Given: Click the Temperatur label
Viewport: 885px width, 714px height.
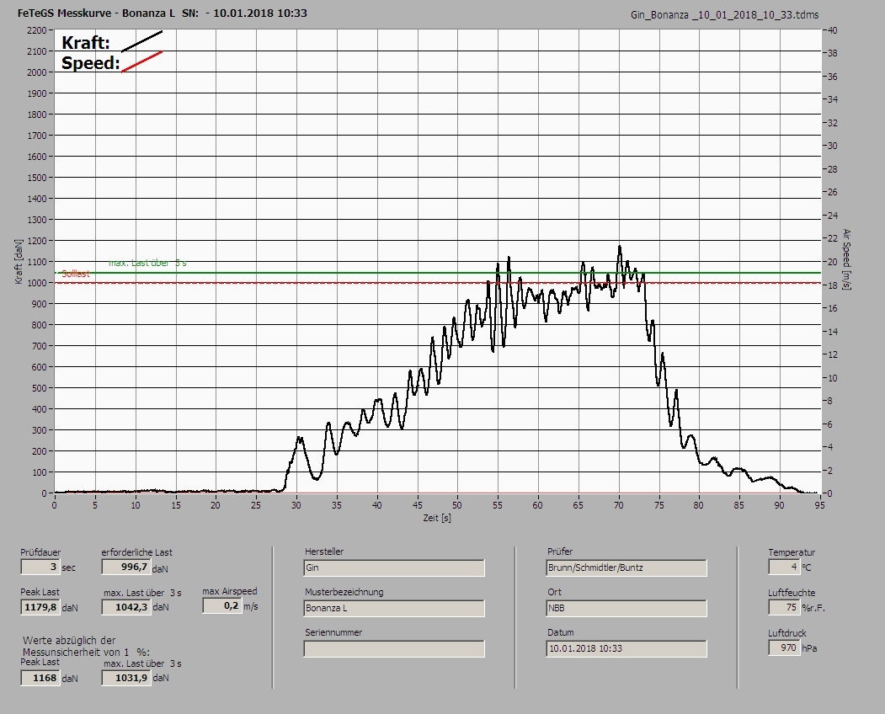Looking at the screenshot, I should coord(792,552).
